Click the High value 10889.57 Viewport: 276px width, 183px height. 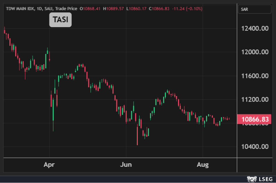pyautogui.click(x=114, y=8)
